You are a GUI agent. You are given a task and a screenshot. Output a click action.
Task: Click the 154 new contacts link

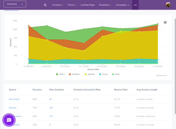pos(51,108)
